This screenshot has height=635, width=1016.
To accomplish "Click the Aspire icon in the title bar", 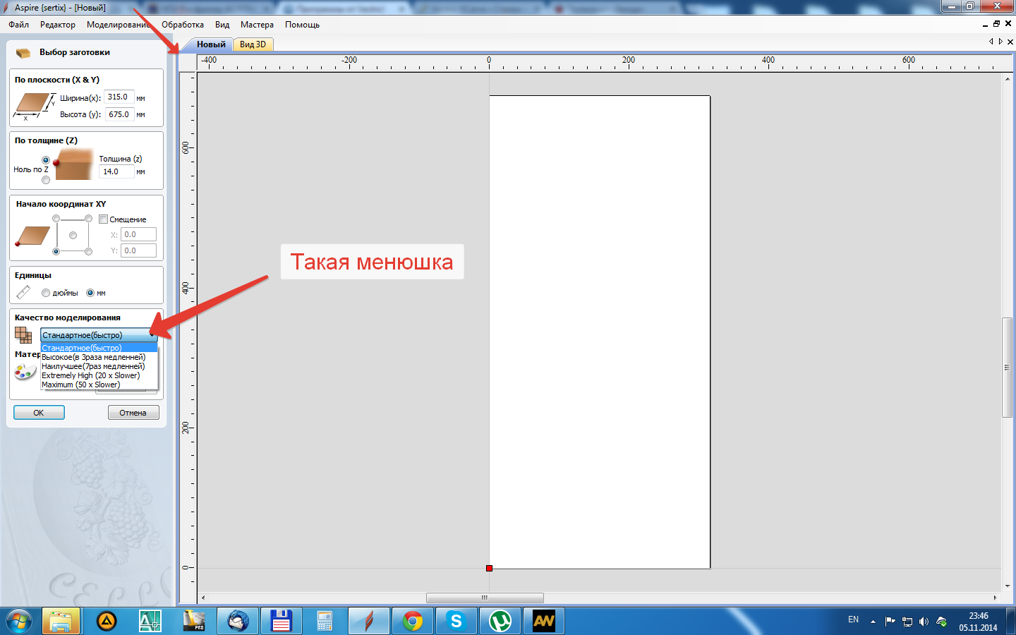I will 6,7.
